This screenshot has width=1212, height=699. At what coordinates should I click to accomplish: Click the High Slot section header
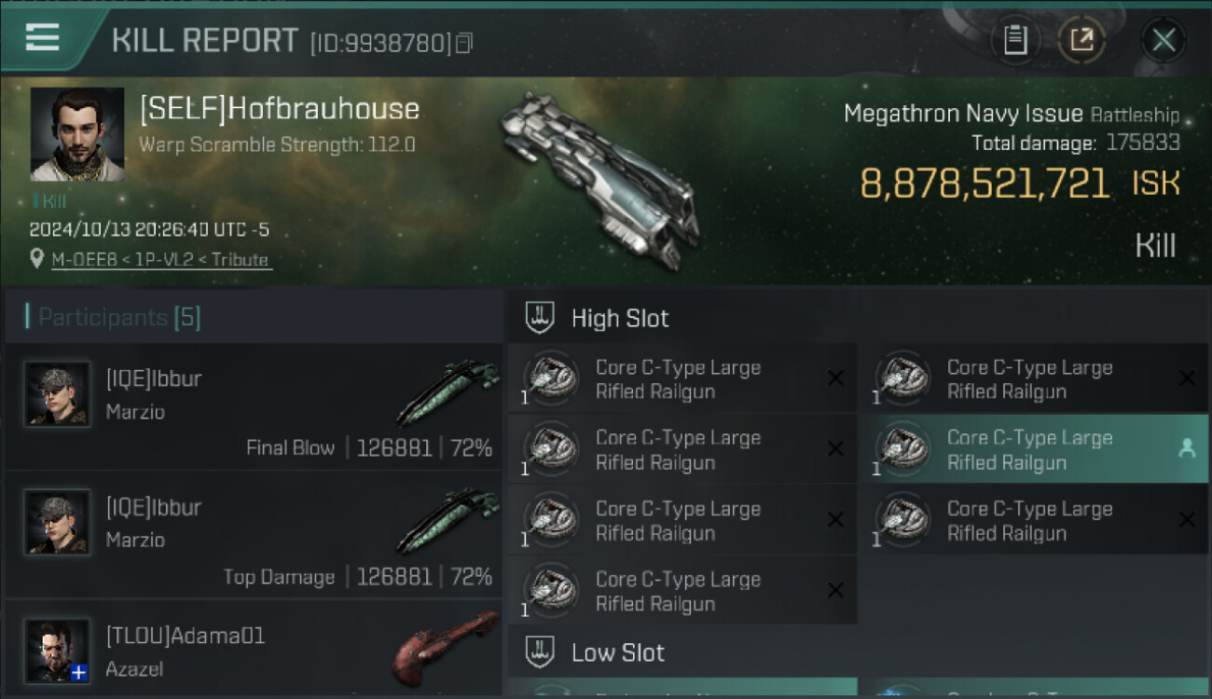point(620,318)
